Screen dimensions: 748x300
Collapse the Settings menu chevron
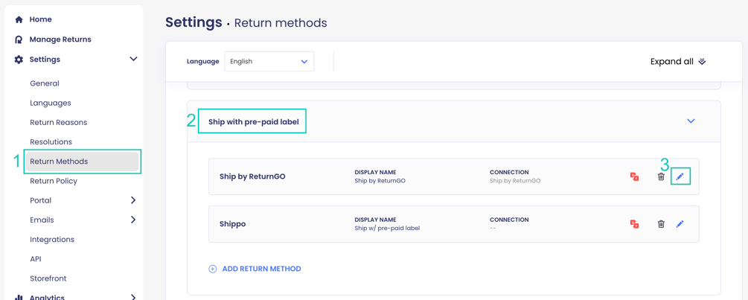pos(133,59)
